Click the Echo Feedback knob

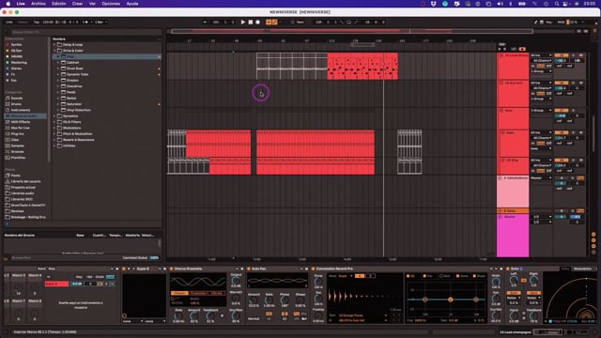[x=534, y=316]
